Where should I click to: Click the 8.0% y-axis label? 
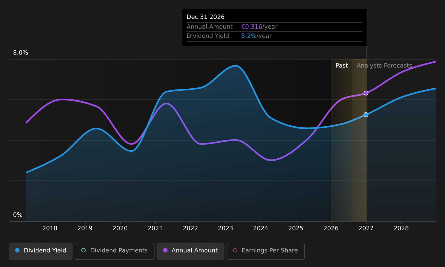pyautogui.click(x=21, y=53)
